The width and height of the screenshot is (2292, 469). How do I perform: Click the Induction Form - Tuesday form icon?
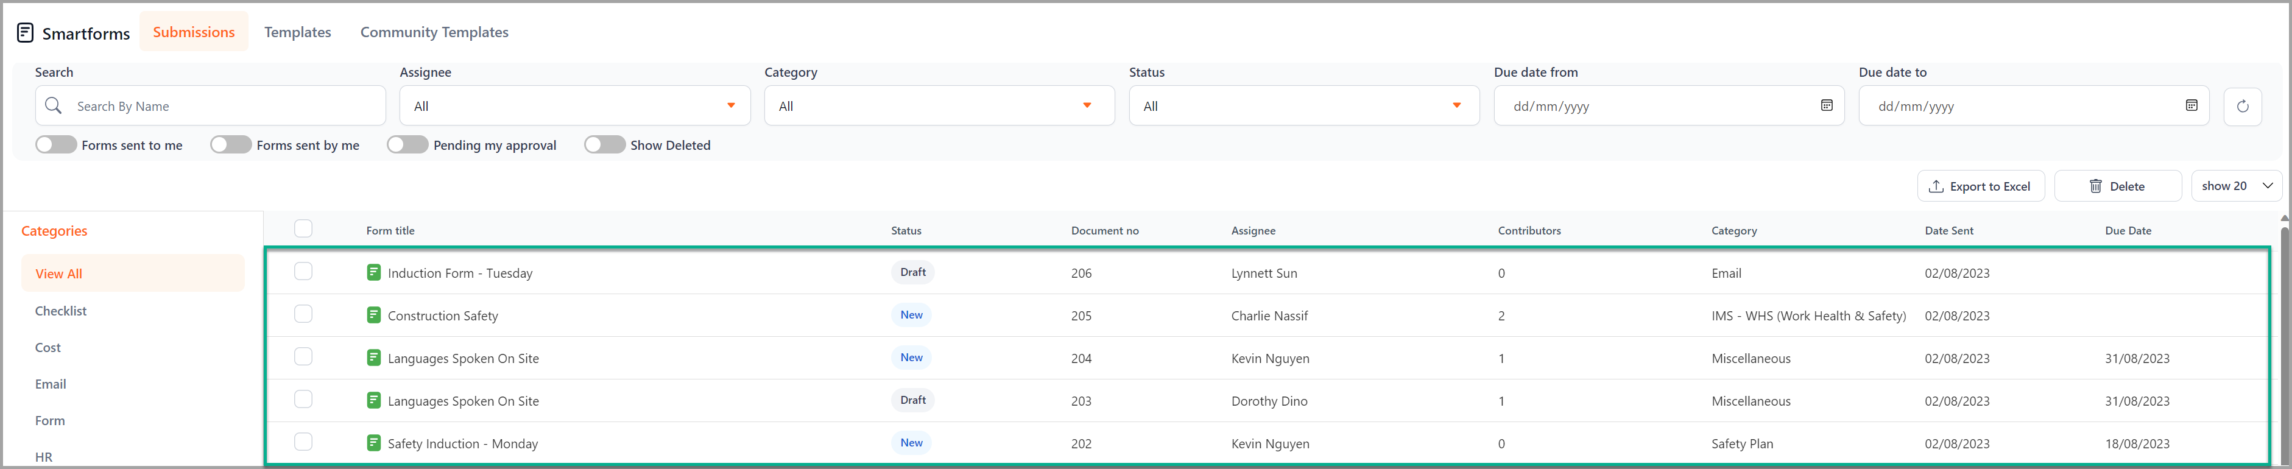[374, 272]
